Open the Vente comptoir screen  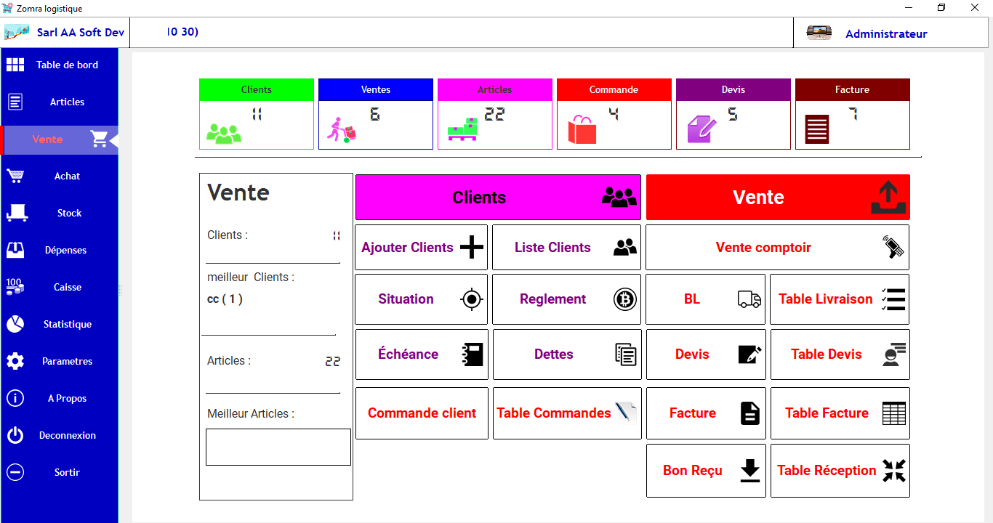[777, 247]
